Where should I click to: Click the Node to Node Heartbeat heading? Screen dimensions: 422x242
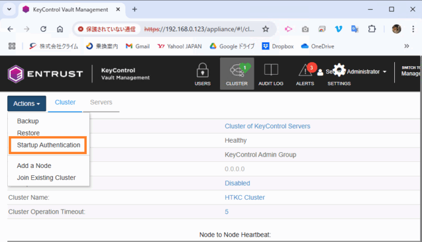coord(235,235)
